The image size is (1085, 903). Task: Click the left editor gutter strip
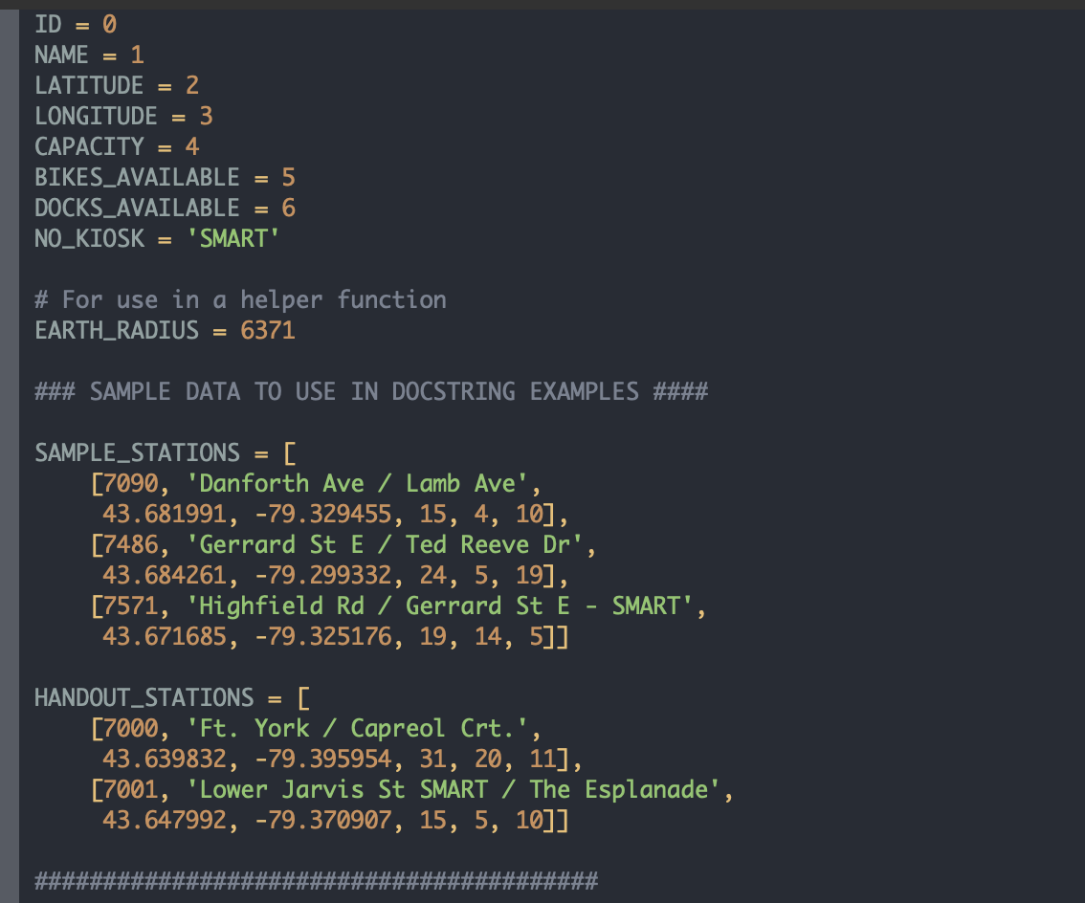(x=9, y=456)
